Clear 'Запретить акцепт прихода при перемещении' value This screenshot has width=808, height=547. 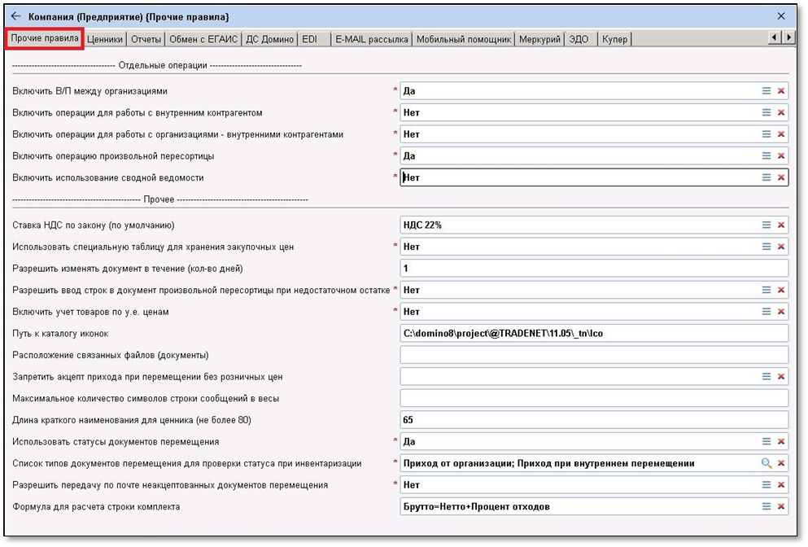pyautogui.click(x=780, y=376)
